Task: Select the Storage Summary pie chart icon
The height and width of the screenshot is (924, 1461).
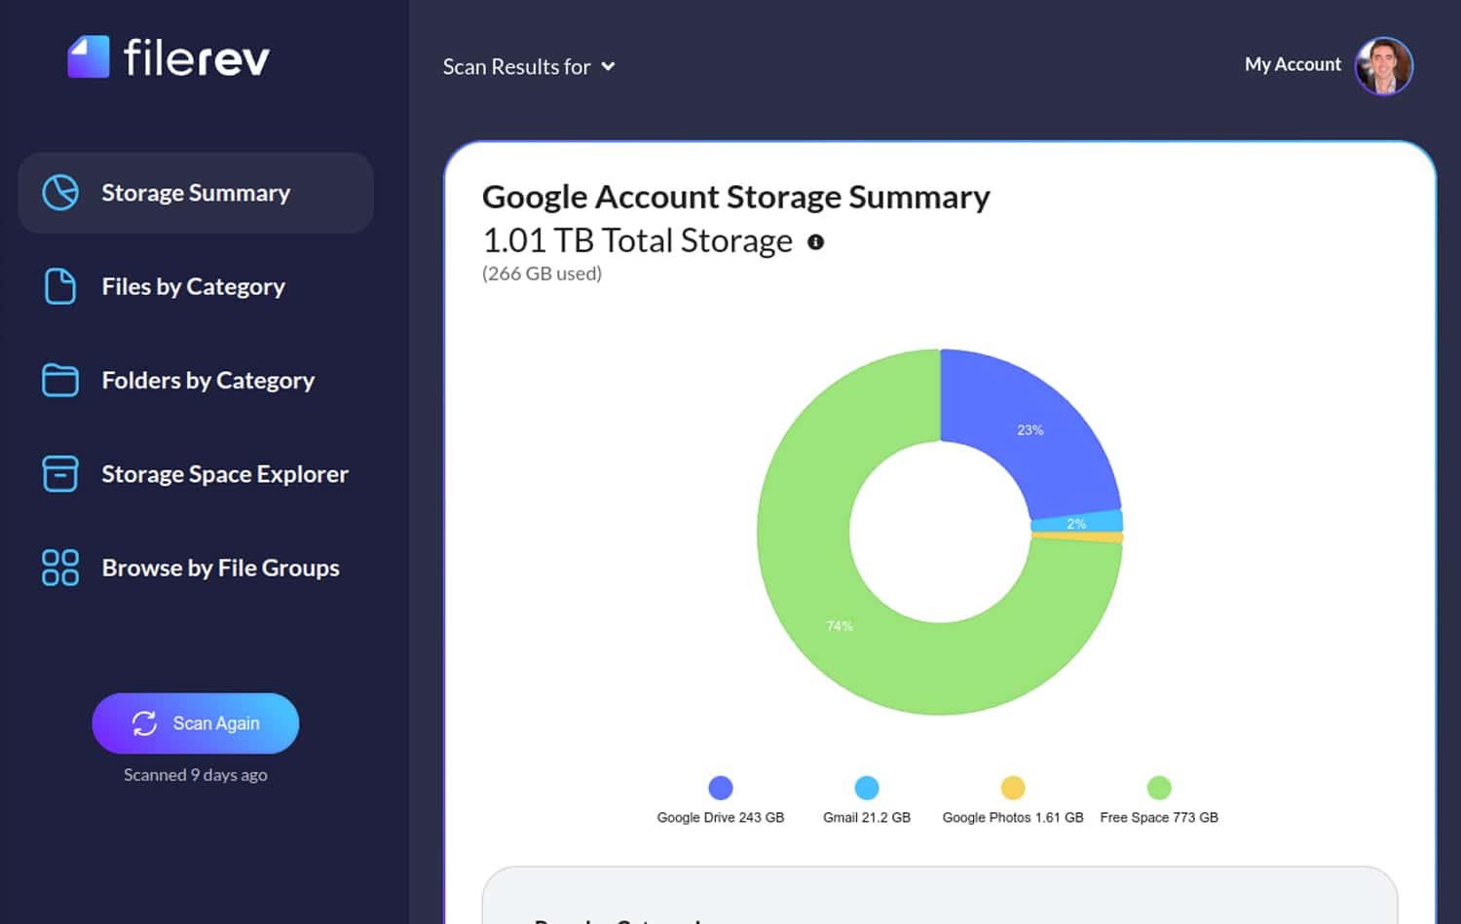Action: coord(59,193)
